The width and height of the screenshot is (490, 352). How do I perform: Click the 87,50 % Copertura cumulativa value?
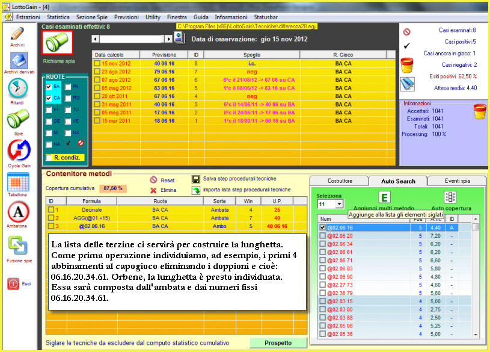click(x=113, y=188)
